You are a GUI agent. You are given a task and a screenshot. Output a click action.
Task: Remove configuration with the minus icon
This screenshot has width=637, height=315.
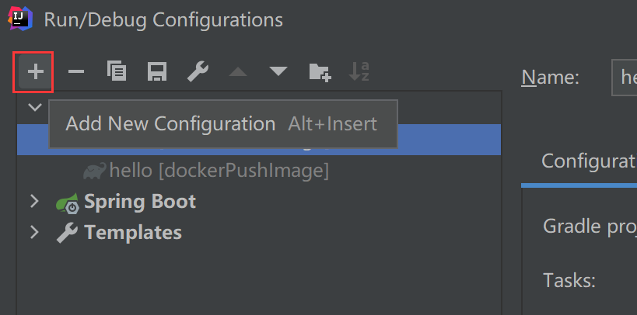coord(75,72)
